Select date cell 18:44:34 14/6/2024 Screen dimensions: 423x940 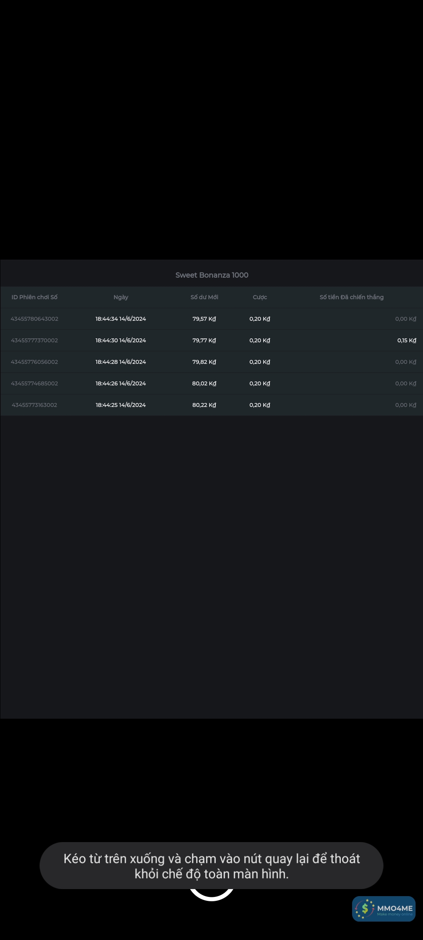[121, 319]
